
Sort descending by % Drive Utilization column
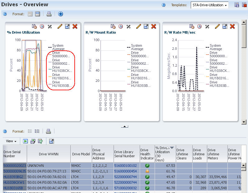tap(172, 148)
